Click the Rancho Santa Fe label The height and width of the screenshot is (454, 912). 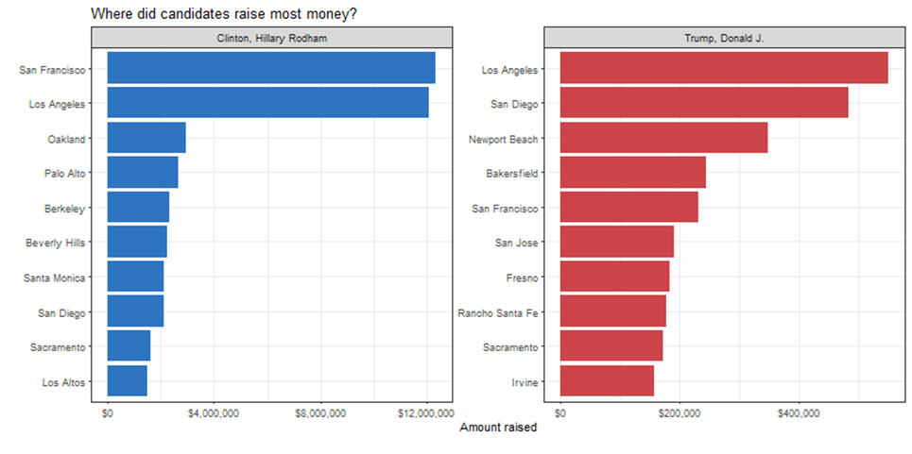pyautogui.click(x=498, y=312)
